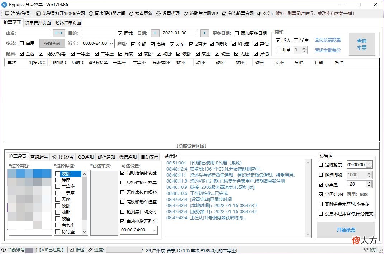Open 免登录打开12306官网 toolbar icon

coord(38,14)
